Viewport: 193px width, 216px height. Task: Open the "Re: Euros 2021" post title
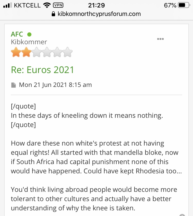[x=42, y=70]
